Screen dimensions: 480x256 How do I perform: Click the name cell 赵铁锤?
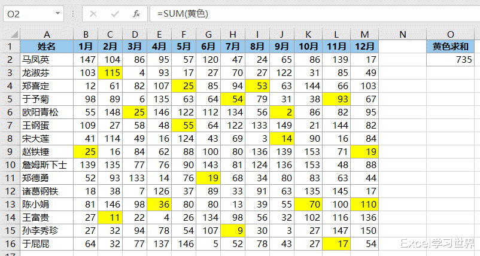point(47,152)
